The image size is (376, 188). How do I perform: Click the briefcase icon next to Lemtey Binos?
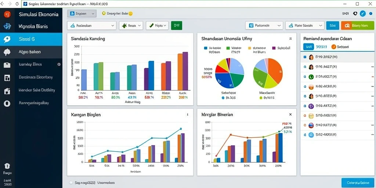(7, 65)
